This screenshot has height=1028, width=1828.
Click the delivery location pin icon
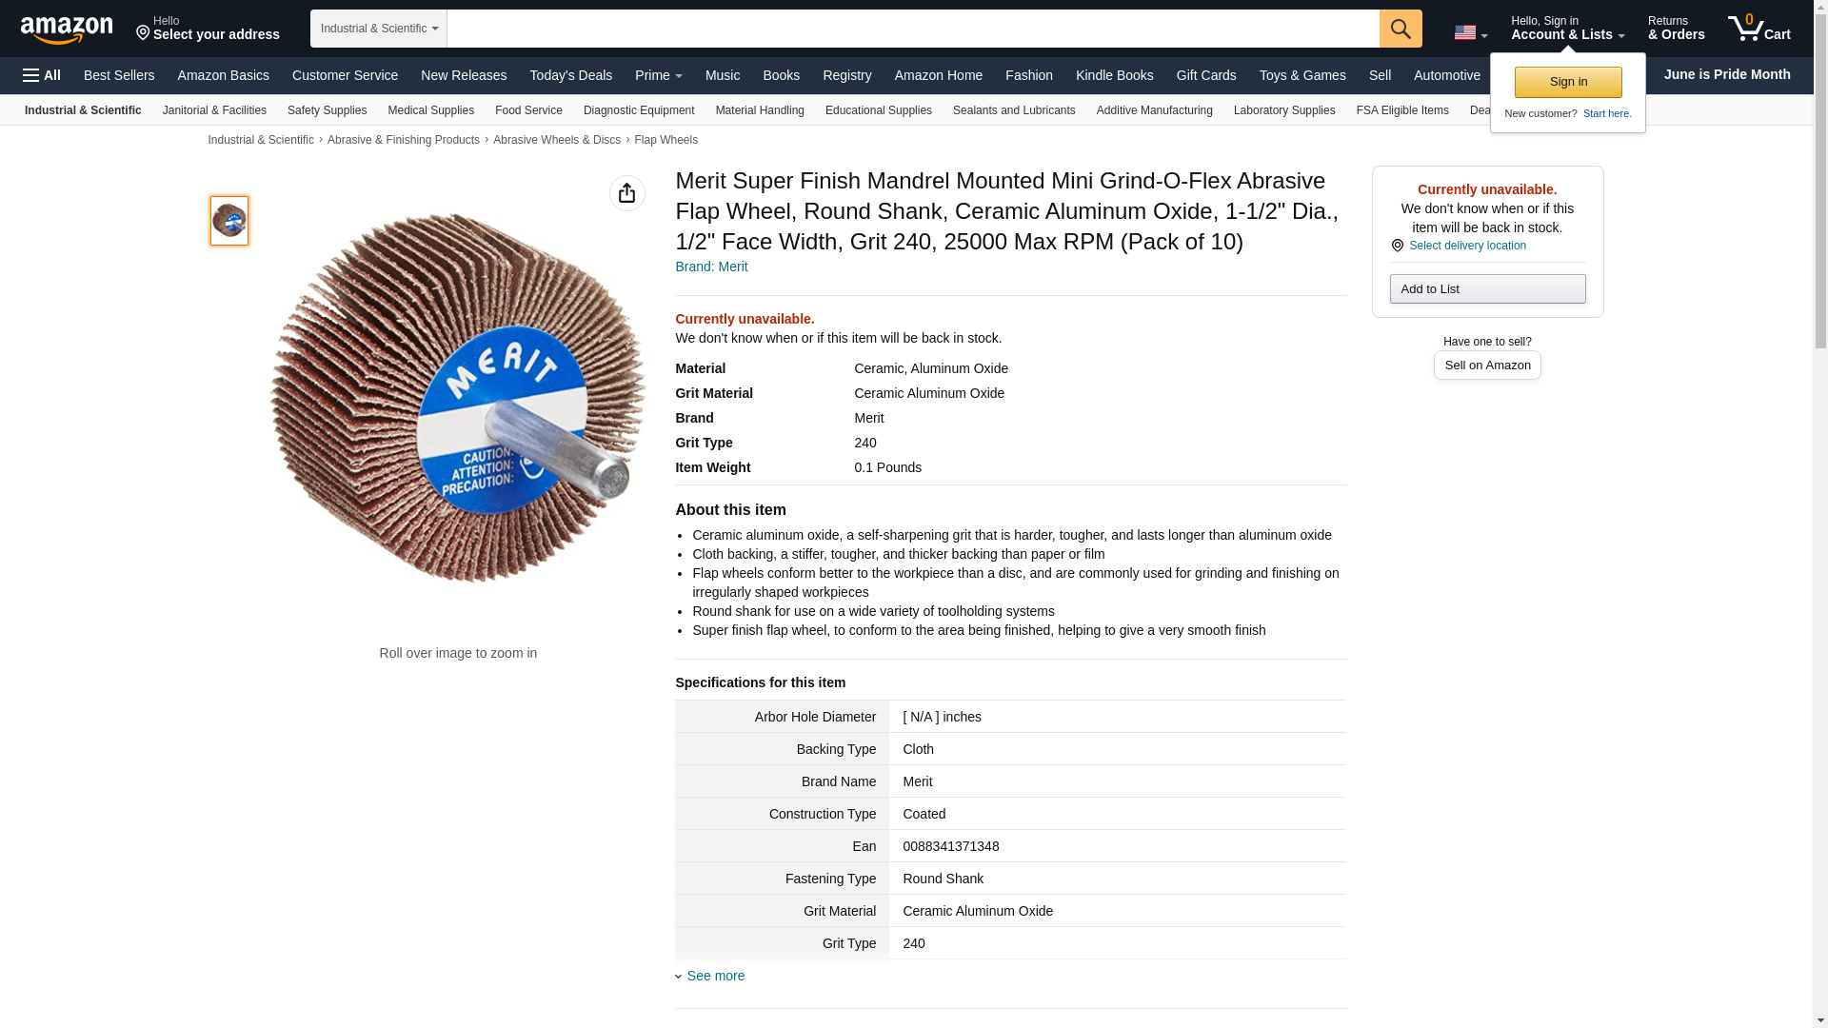pyautogui.click(x=1397, y=246)
